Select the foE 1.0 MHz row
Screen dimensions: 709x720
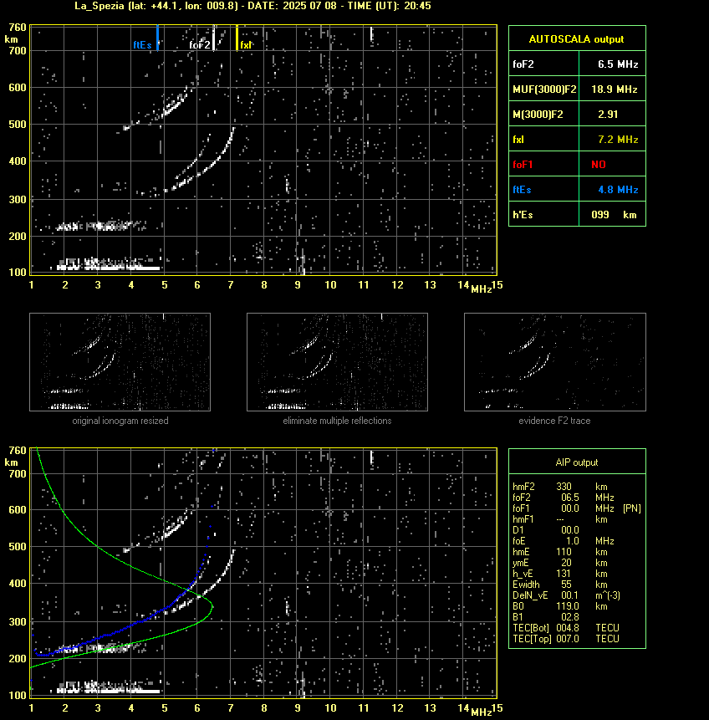tap(564, 541)
